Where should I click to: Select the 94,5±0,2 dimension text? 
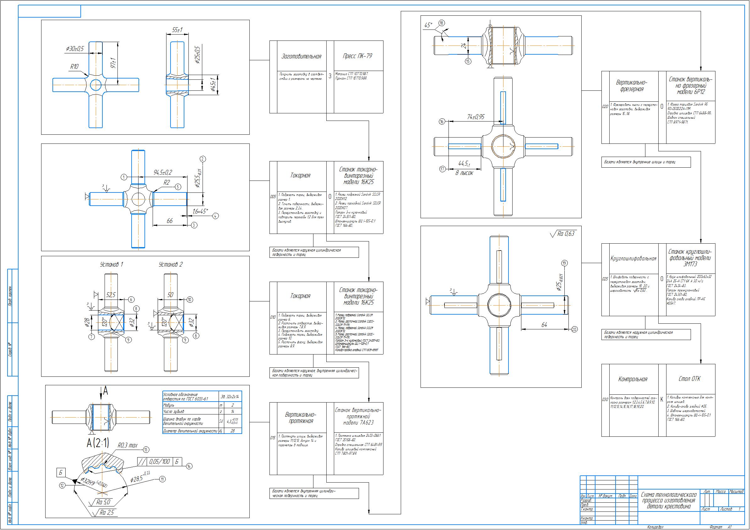[163, 172]
